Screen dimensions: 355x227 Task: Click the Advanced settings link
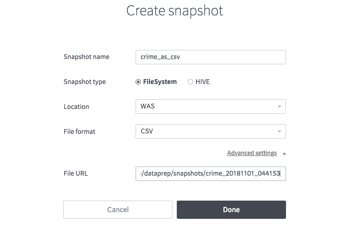(x=252, y=153)
